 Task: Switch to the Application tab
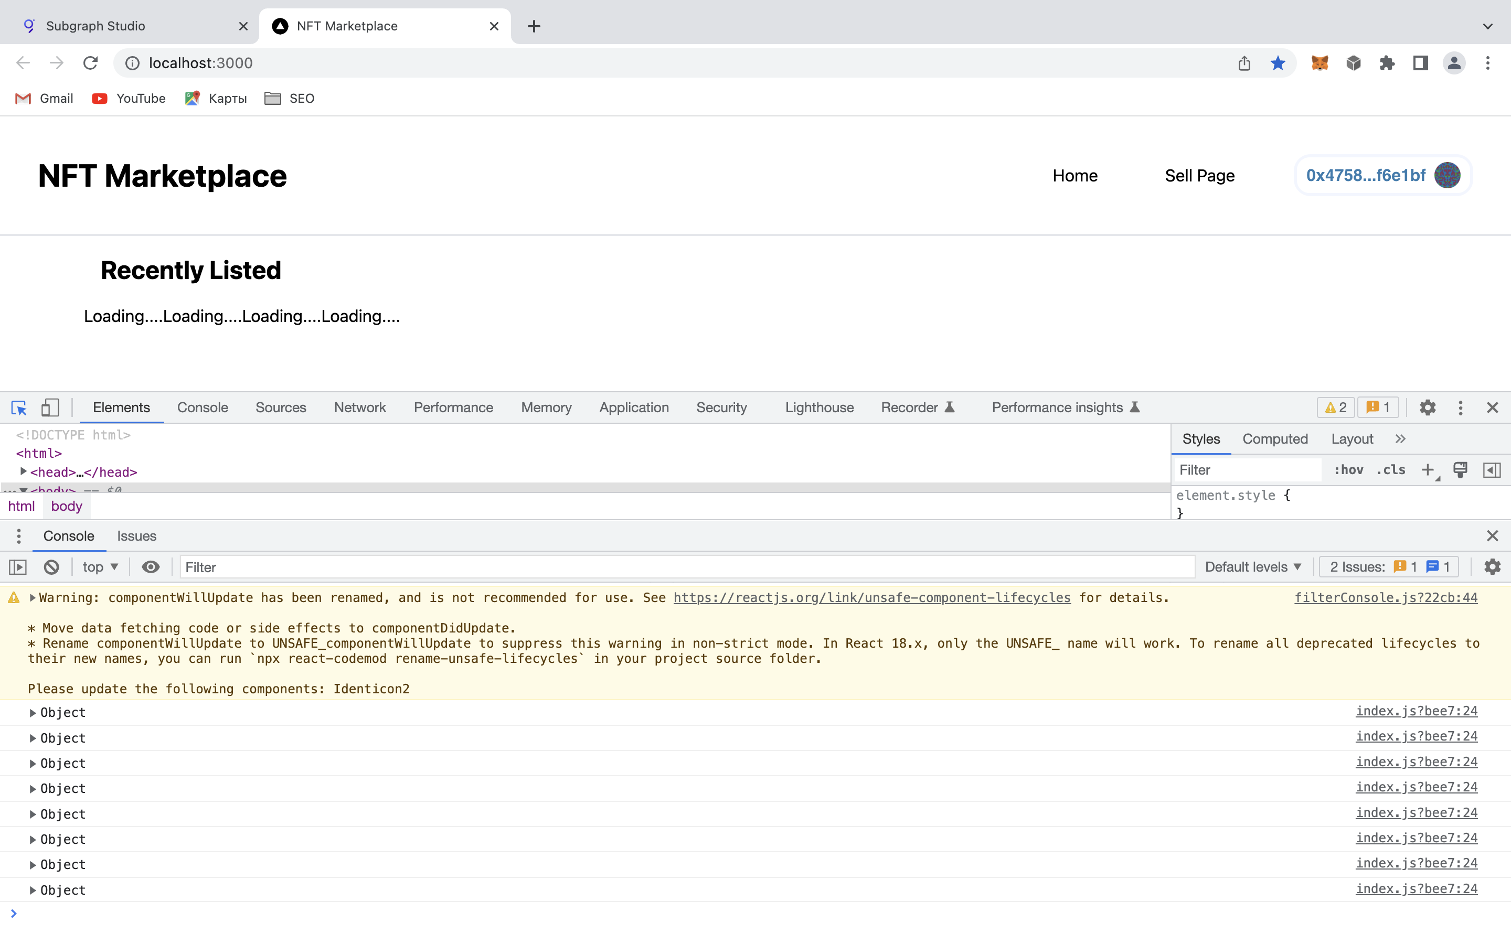click(x=634, y=407)
